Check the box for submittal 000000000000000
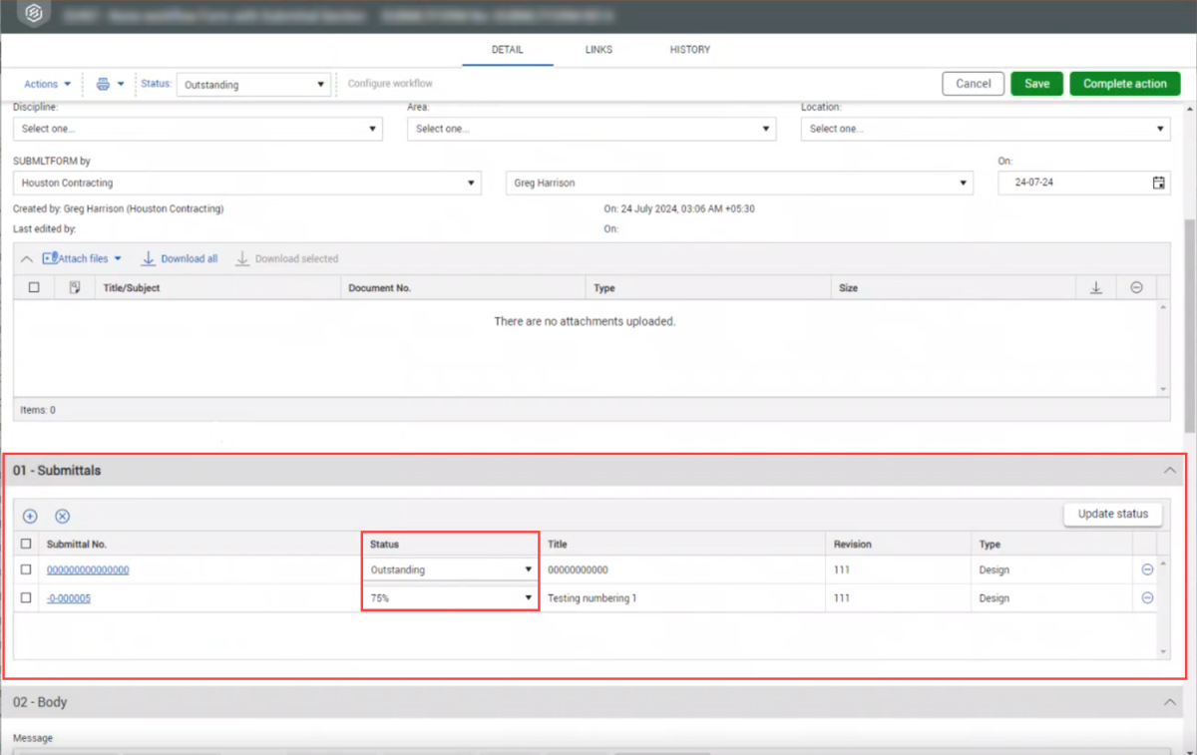1197x755 pixels. point(26,569)
